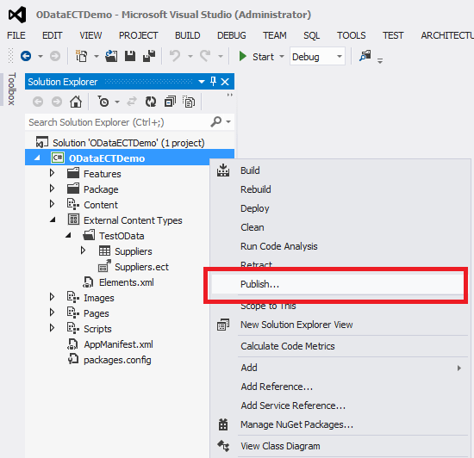This screenshot has width=474, height=458.
Task: Click the Open File toolbar icon
Action: tap(111, 56)
